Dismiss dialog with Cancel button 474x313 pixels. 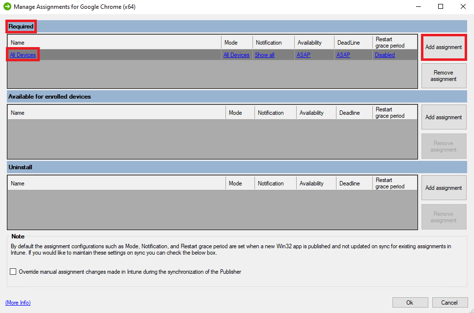point(449,302)
